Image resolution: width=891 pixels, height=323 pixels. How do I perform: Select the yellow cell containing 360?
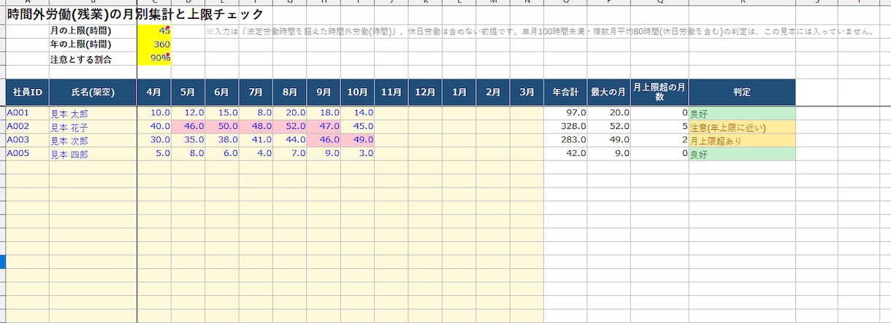pos(154,44)
